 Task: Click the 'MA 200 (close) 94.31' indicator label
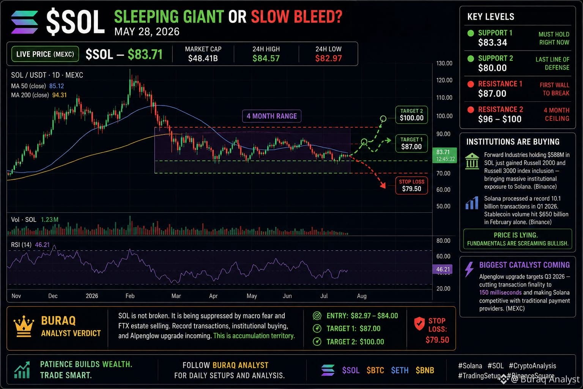(39, 95)
